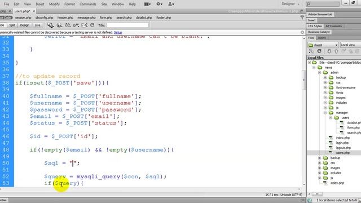The width and height of the screenshot is (361, 203).
Task: Open the Site menu
Action: (104, 4)
